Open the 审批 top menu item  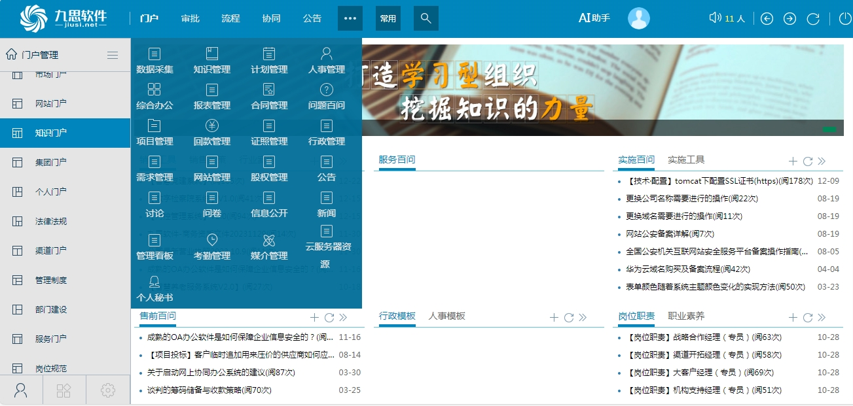coord(191,18)
